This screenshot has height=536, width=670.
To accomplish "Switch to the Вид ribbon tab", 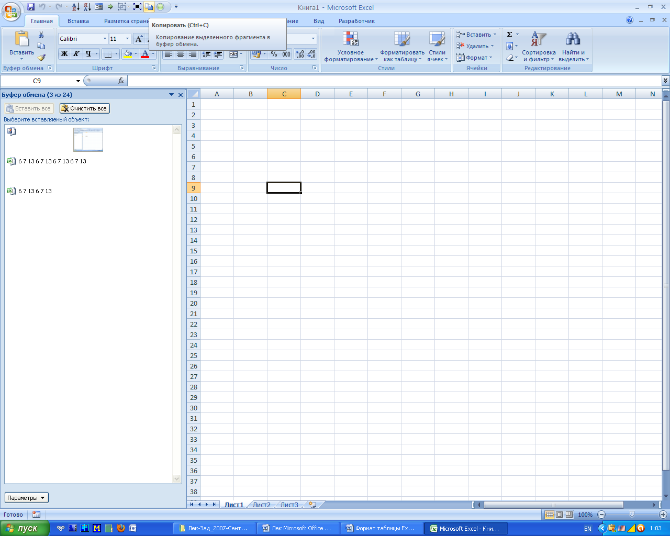I will pos(319,21).
